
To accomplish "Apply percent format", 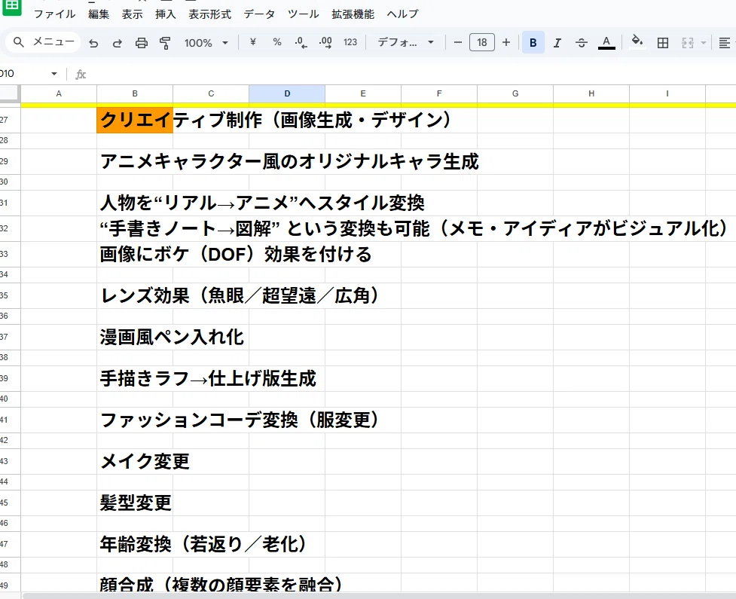I will [x=277, y=42].
